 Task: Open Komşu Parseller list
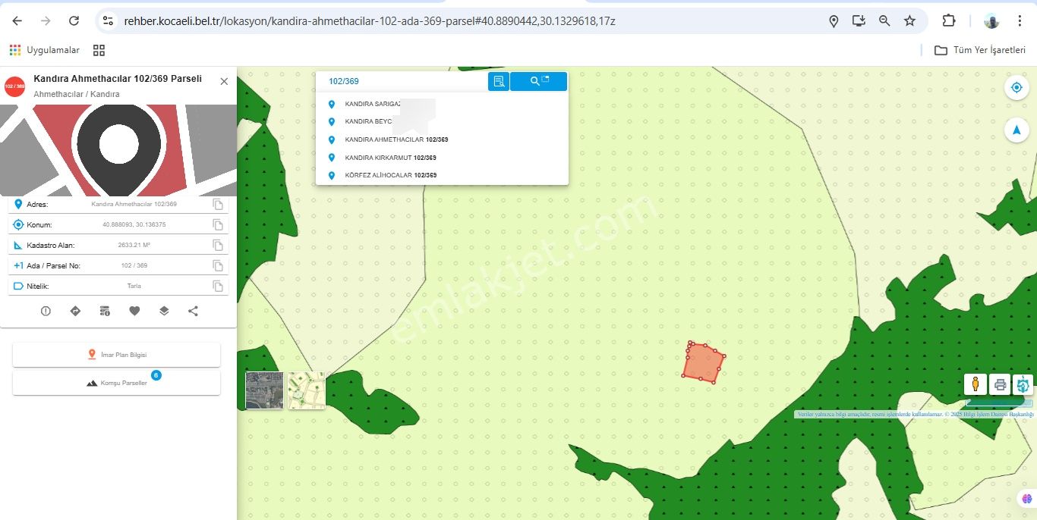[x=117, y=383]
